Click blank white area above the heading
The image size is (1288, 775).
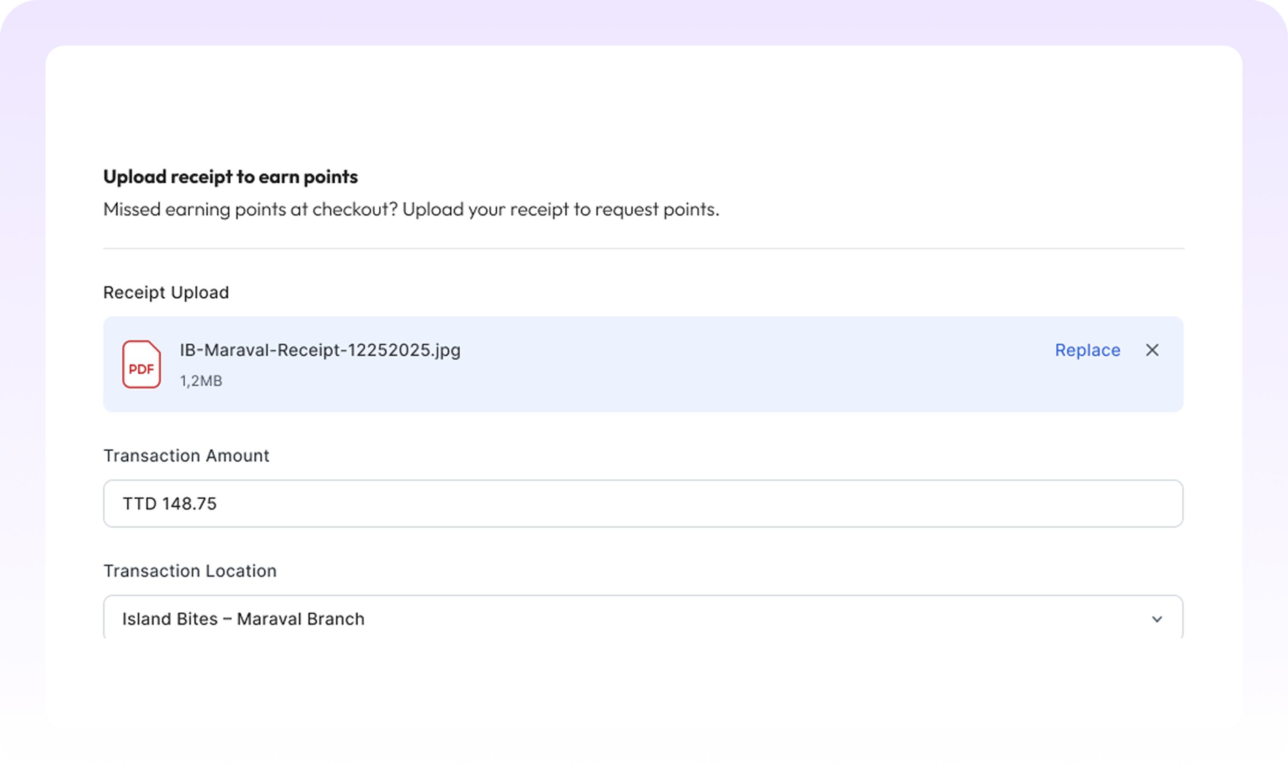pos(643,104)
